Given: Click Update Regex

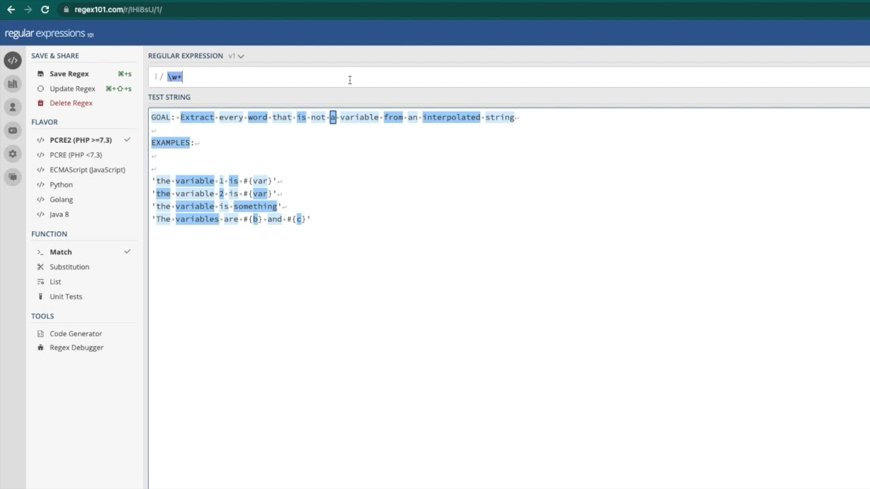Looking at the screenshot, I should click(72, 89).
